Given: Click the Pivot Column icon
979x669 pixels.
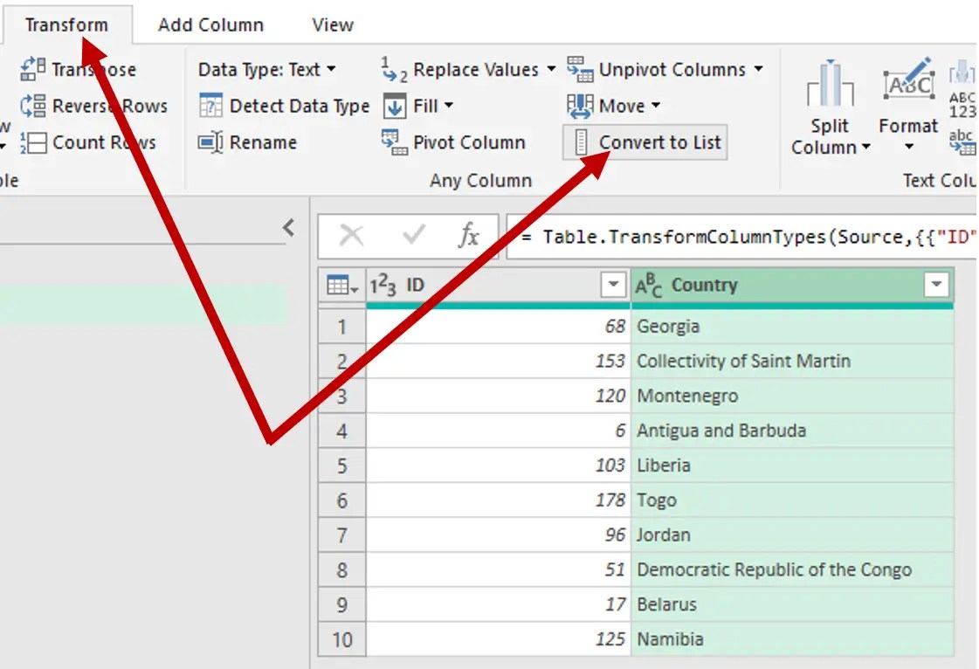Looking at the screenshot, I should [x=394, y=142].
